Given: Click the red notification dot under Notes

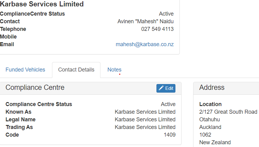Looking at the screenshot, I should (x=120, y=74).
